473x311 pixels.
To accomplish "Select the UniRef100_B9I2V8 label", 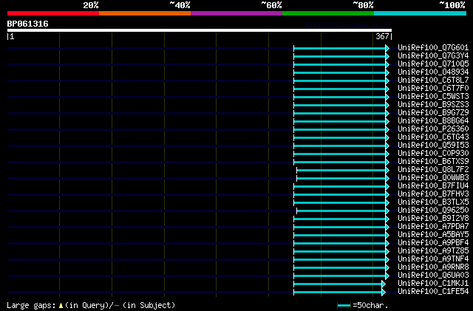I will pyautogui.click(x=433, y=219).
